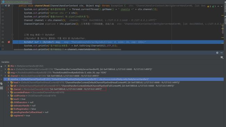Go to previous highlighted error arrow
The image size is (226, 127).
pos(218,6)
